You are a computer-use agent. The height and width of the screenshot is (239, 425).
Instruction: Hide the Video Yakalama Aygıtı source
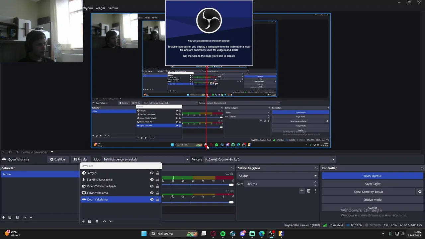tap(152, 186)
